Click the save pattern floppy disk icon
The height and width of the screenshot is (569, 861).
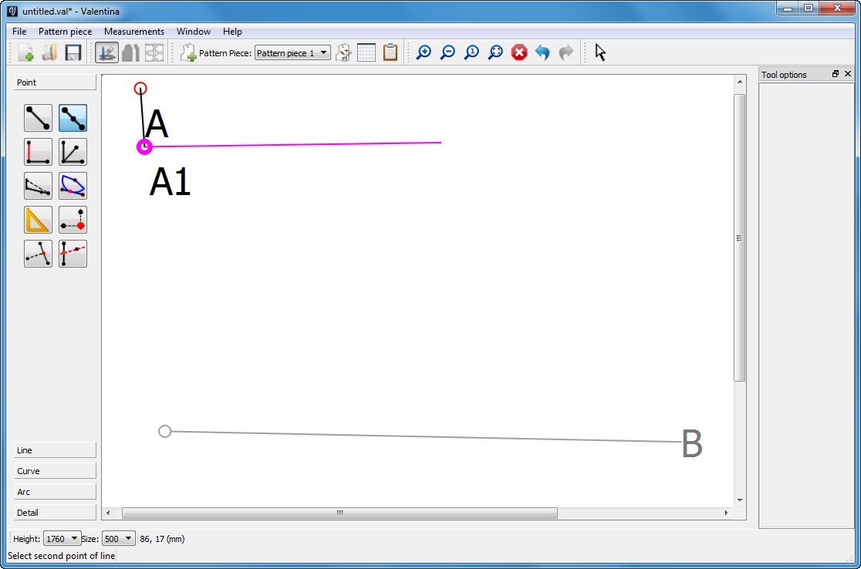point(73,52)
